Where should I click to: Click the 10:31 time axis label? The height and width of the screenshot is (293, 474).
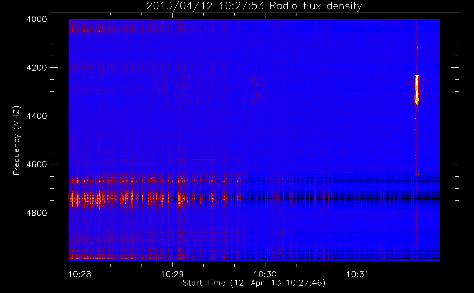tap(358, 274)
